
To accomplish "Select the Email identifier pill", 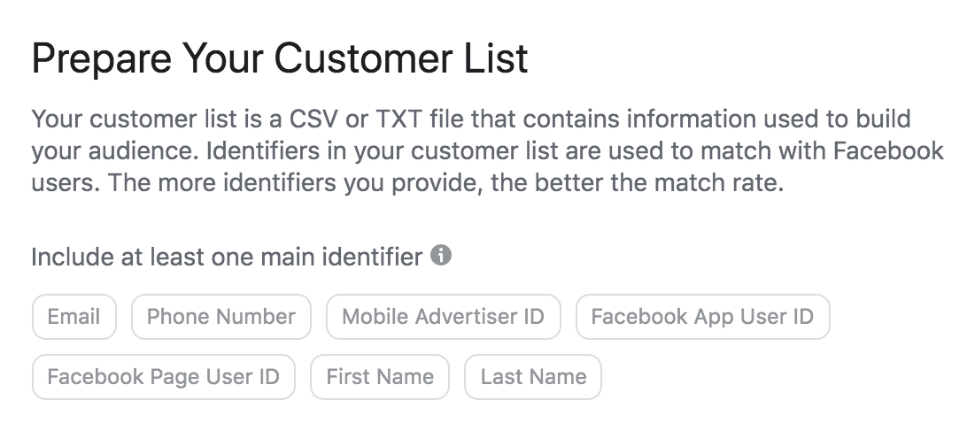I will click(x=73, y=317).
